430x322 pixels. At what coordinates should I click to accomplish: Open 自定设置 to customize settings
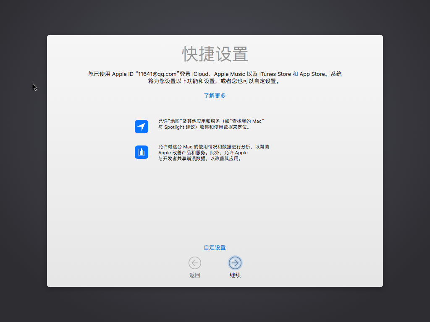[215, 247]
